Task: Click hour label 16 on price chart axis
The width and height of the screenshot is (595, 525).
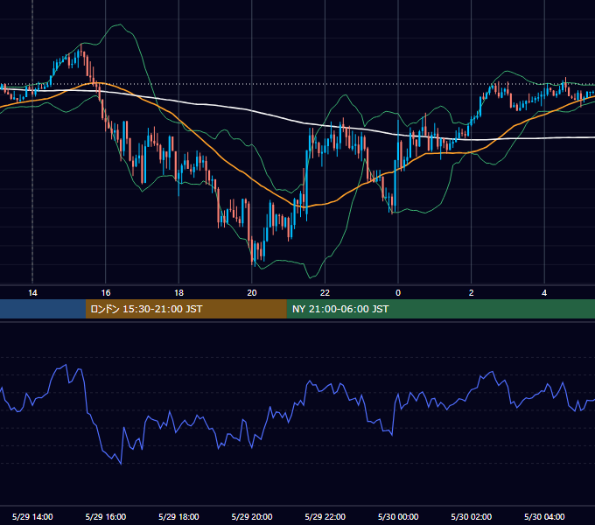Action: (x=106, y=293)
